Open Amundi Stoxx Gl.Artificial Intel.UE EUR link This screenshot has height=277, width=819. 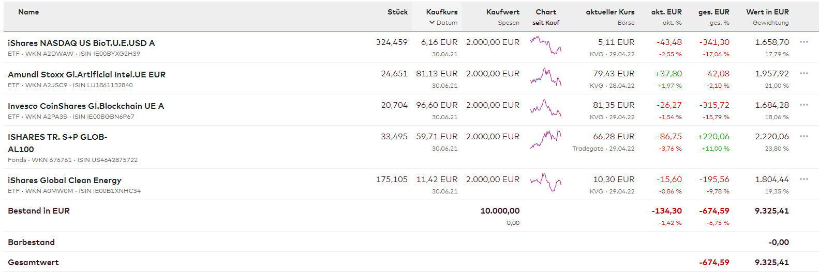[x=86, y=75]
